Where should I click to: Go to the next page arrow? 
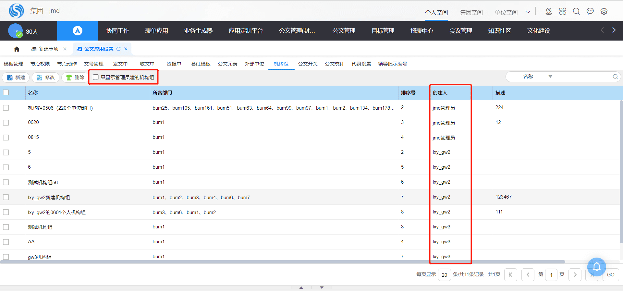(575, 275)
